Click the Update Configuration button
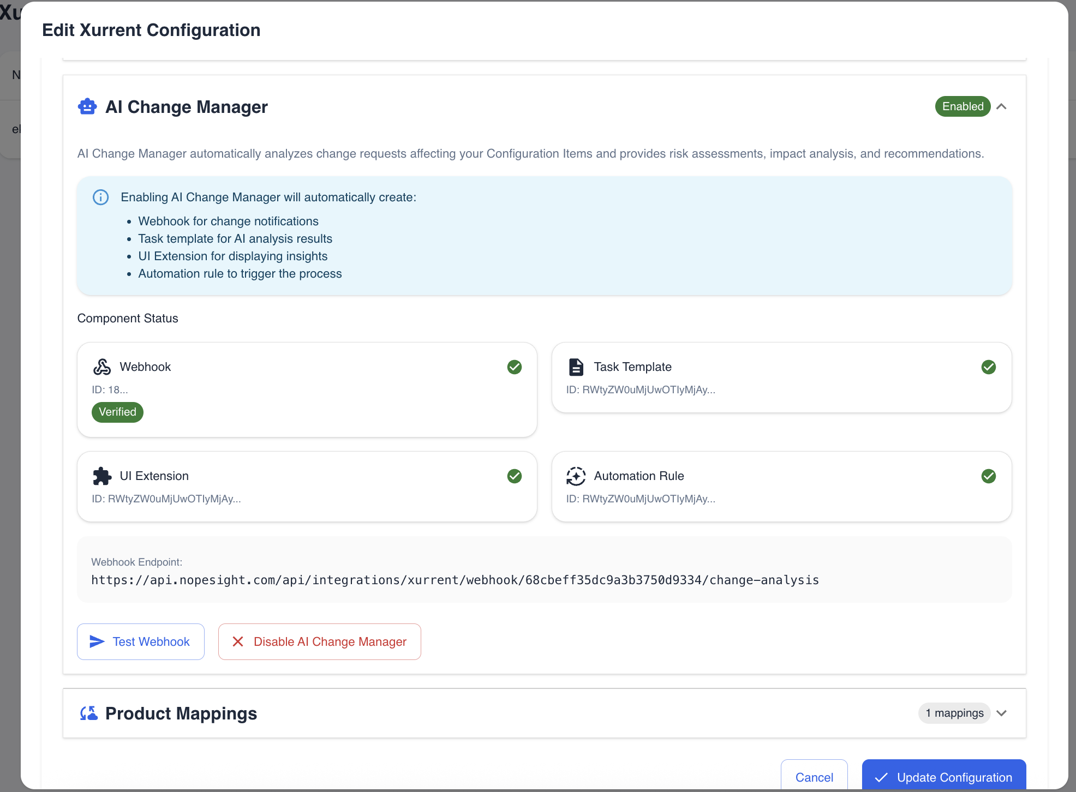1076x792 pixels. click(x=943, y=777)
